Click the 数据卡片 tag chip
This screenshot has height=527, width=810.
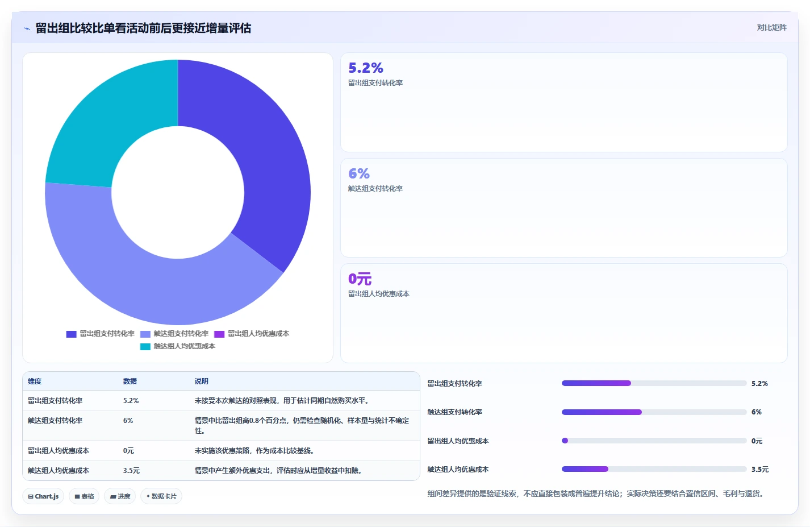[x=161, y=496]
